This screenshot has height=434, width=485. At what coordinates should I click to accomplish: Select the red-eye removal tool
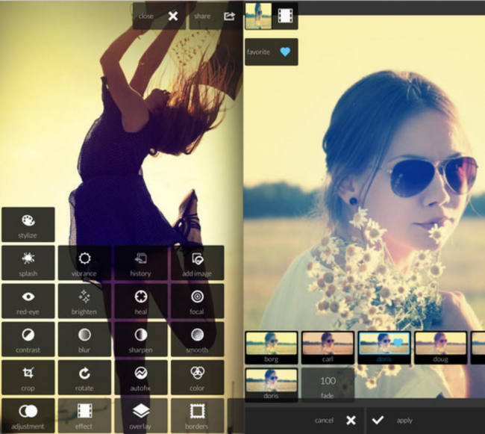tap(28, 301)
